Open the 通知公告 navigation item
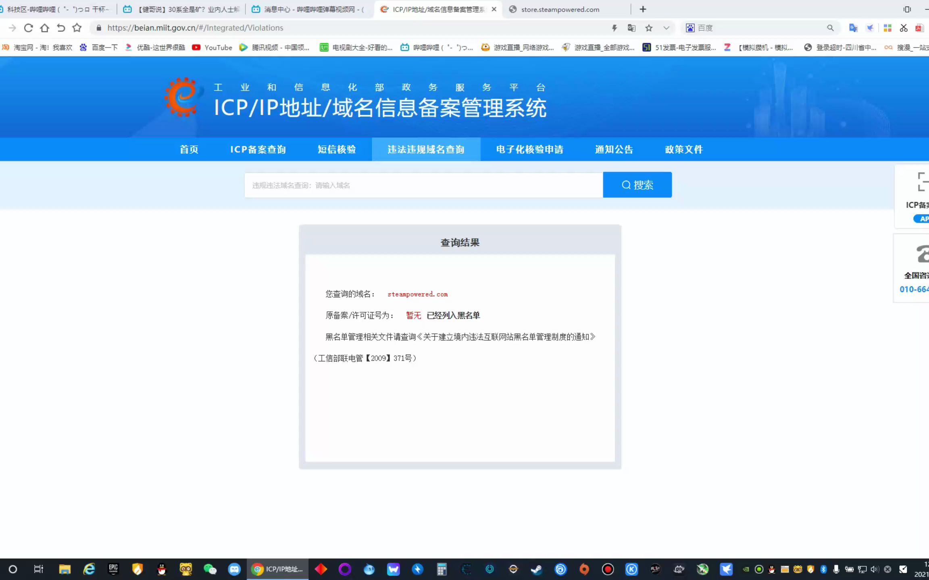Image resolution: width=929 pixels, height=580 pixels. tap(614, 149)
